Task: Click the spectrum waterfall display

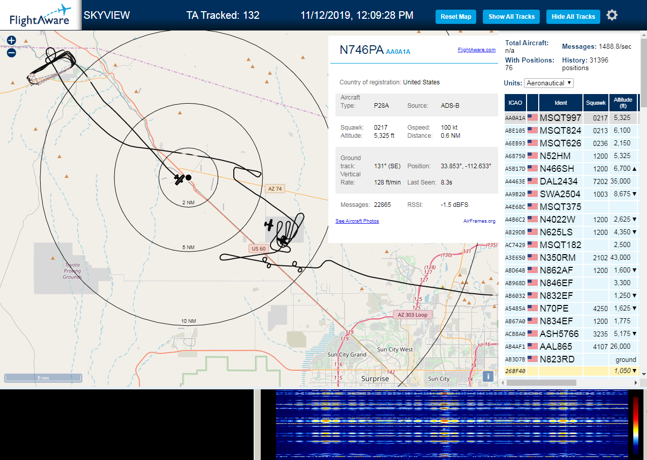Action: click(452, 425)
